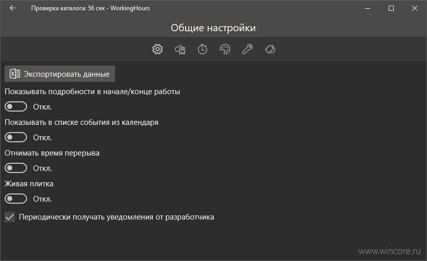Toggle showing calendar events in list
427x261 pixels.
[x=16, y=137]
